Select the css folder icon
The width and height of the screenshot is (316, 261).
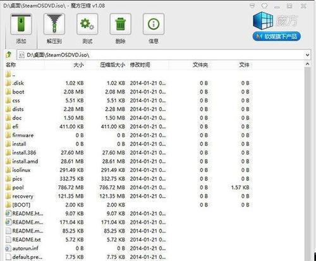(x=8, y=100)
